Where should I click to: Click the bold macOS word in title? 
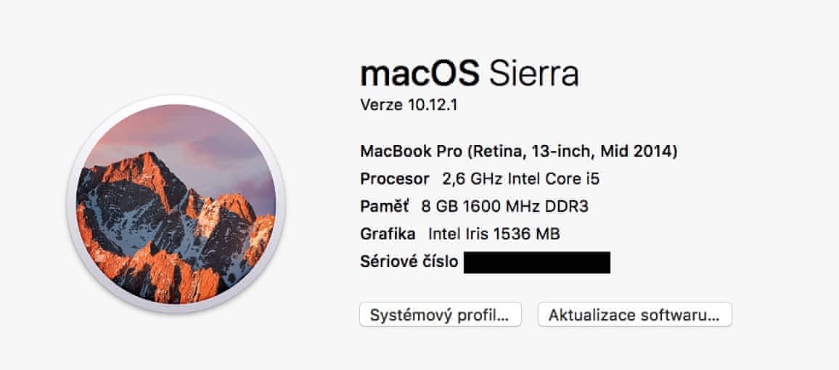pyautogui.click(x=420, y=73)
